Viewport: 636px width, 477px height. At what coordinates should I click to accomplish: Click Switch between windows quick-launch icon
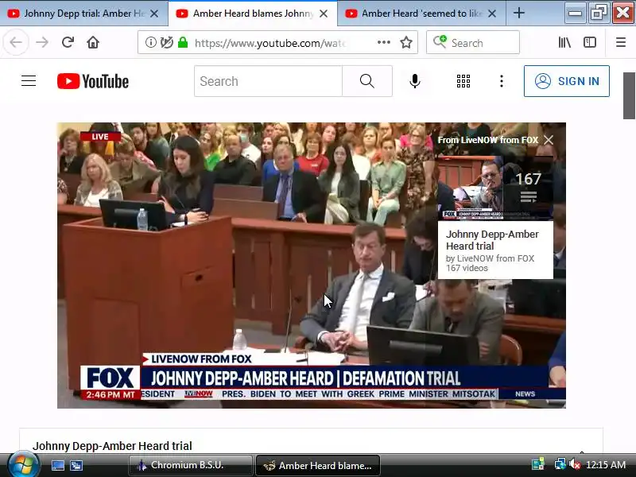pyautogui.click(x=76, y=465)
